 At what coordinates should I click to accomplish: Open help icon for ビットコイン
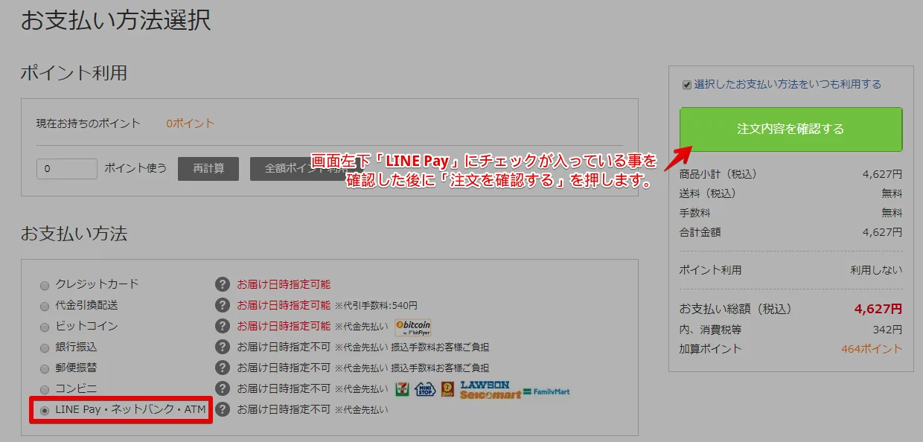(x=222, y=326)
